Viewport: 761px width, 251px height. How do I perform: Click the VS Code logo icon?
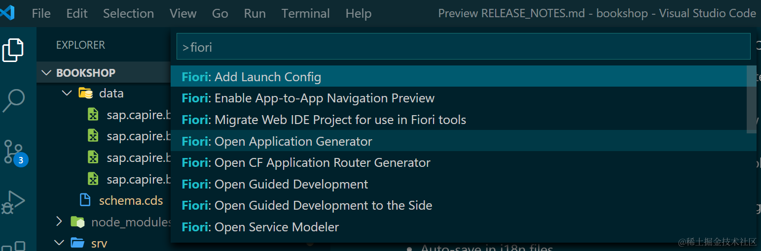tap(8, 13)
